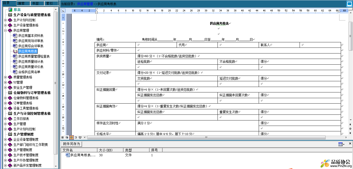Click the 供应商考核表 document title
This screenshot has width=353, height=169.
(219, 23)
